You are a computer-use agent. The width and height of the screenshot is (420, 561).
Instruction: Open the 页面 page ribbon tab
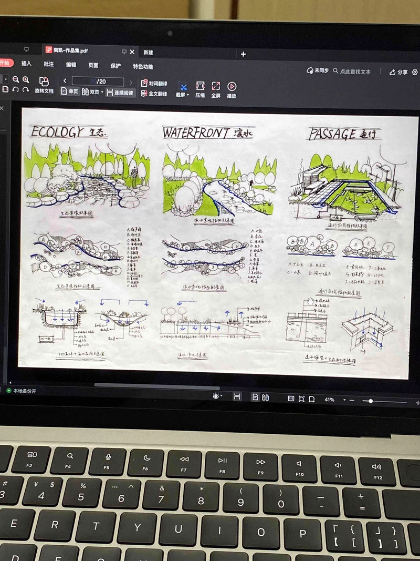pos(93,65)
